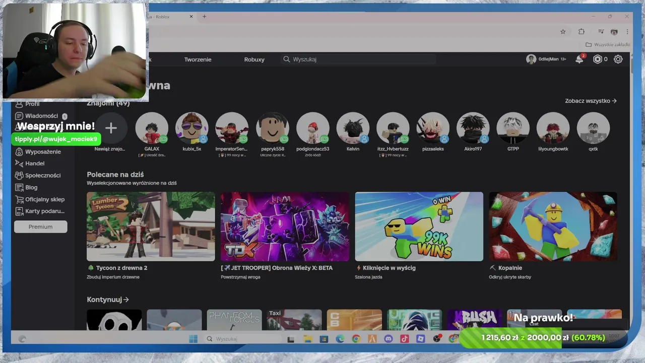Image resolution: width=645 pixels, height=363 pixels.
Task: Click the Windows taskbar Wyszukaj search box
Action: click(243, 339)
